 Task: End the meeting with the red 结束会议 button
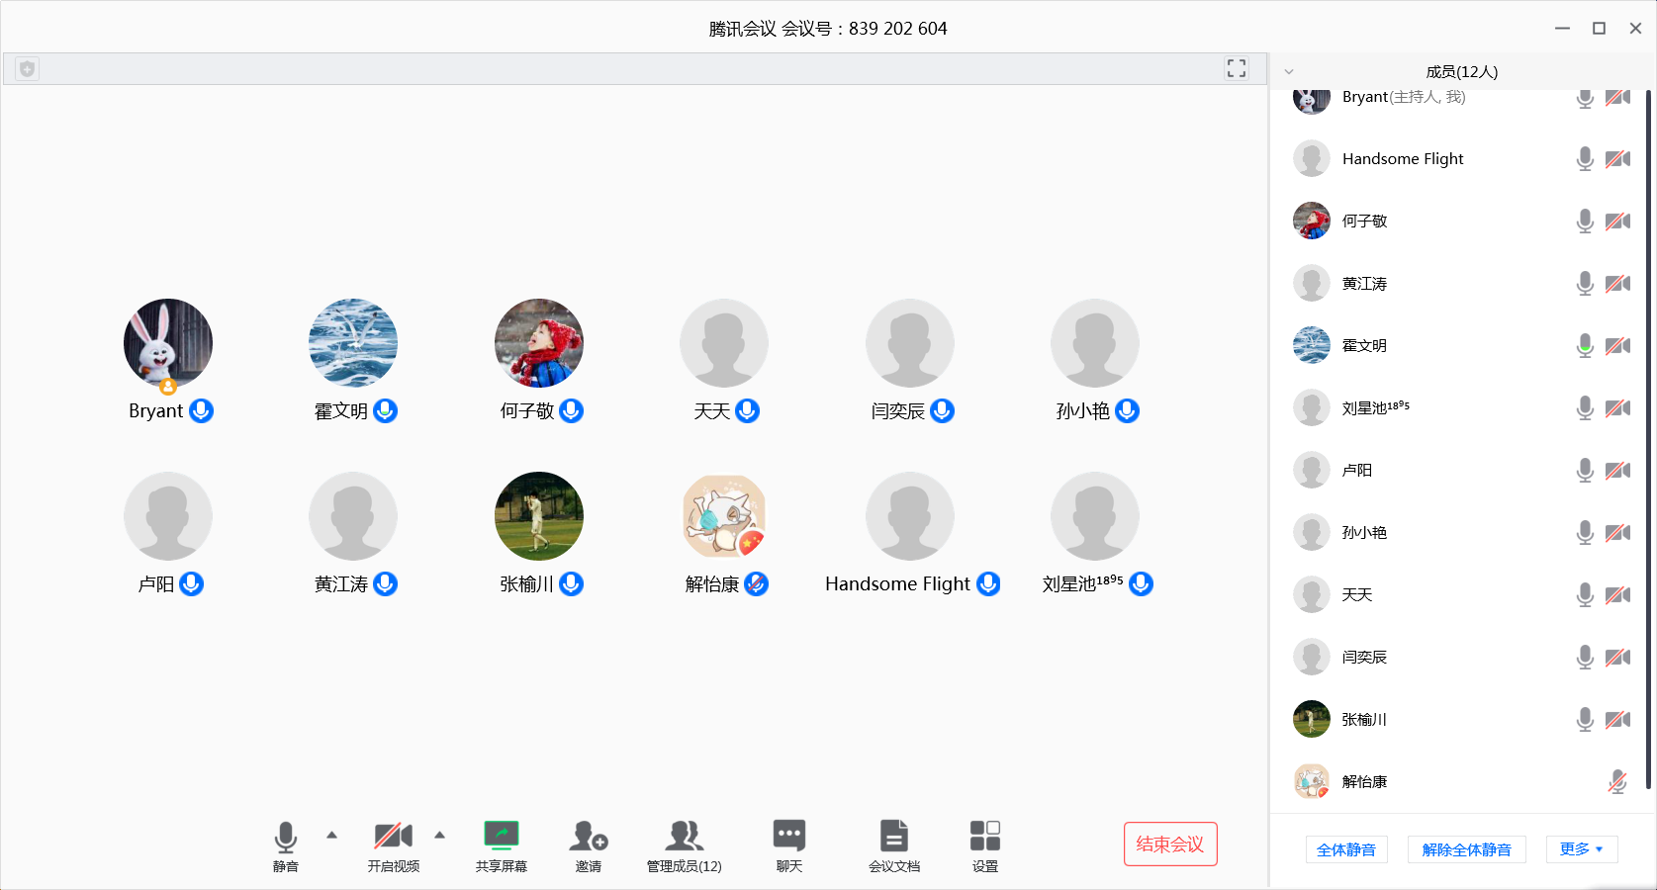(x=1170, y=845)
